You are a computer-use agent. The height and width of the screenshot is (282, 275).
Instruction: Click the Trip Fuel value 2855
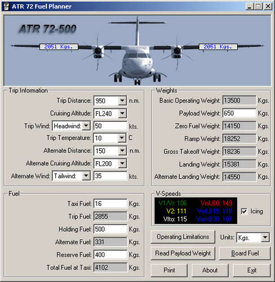(x=111, y=217)
